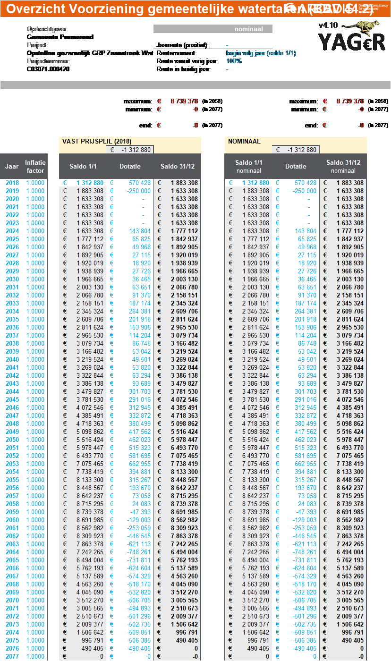This screenshot has width=391, height=661.
Task: Select 2040 Saldo 1/1 value 3 219 524 in Vast Prijspeil
Action: 90,359
